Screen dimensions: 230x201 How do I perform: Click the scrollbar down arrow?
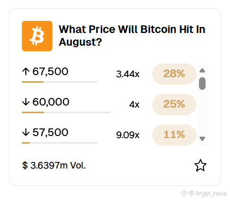[202, 139]
